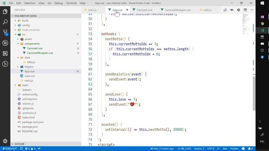Open notifications bell in status bar
The width and height of the screenshot is (269, 151).
coord(251,148)
